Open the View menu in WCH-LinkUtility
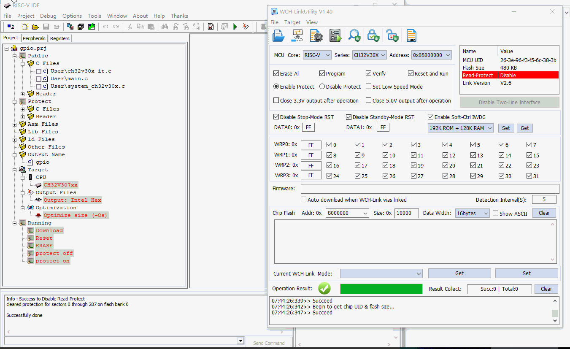The height and width of the screenshot is (349, 570). [312, 22]
